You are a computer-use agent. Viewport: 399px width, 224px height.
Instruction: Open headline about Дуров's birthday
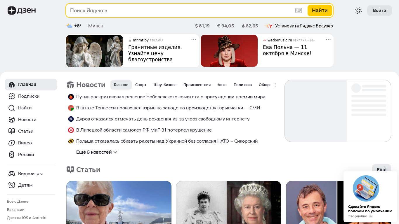[163, 119]
